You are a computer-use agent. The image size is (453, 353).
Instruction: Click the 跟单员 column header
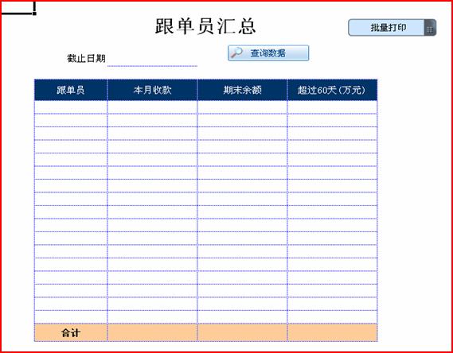point(71,90)
